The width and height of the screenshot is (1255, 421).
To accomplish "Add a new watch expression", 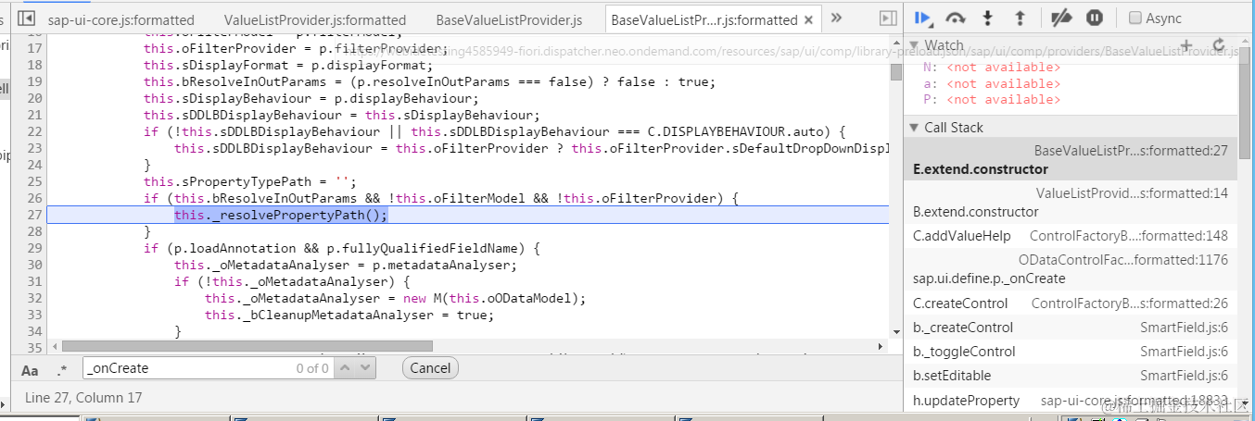I will click(1187, 44).
